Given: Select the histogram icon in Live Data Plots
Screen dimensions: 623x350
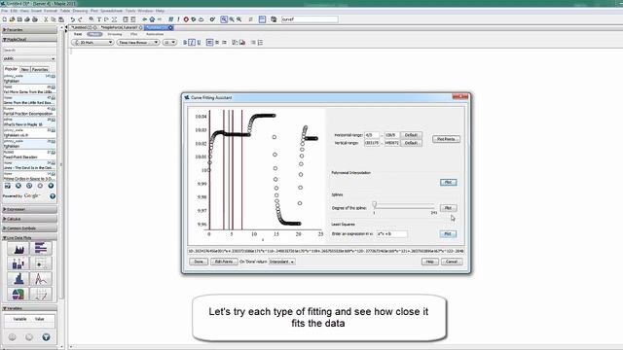Looking at the screenshot, I should 18,279.
